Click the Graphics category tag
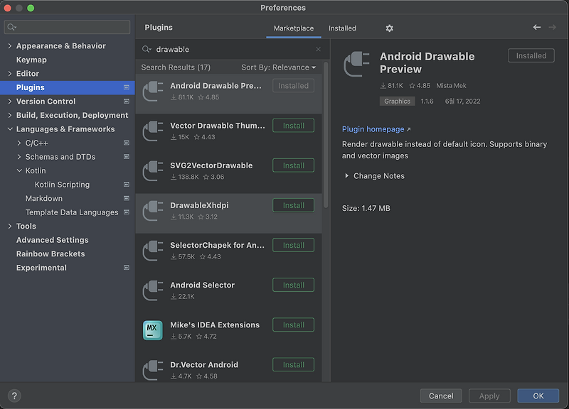Viewport: 569px width, 409px height. 397,101
